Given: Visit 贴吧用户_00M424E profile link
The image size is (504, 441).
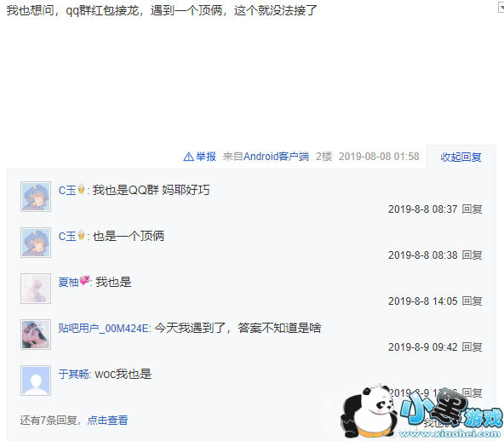Looking at the screenshot, I should coord(104,328).
